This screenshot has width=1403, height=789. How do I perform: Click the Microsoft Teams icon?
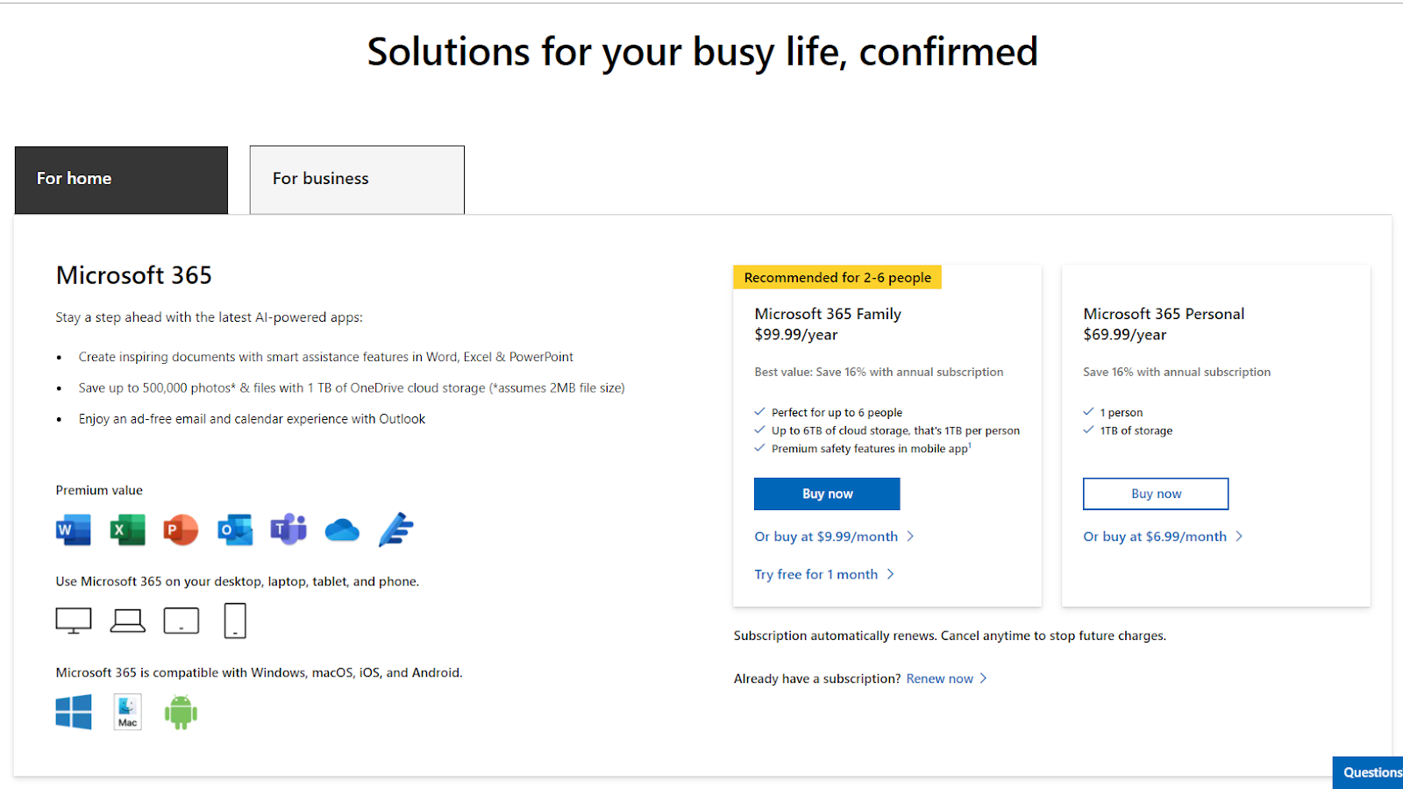(288, 530)
